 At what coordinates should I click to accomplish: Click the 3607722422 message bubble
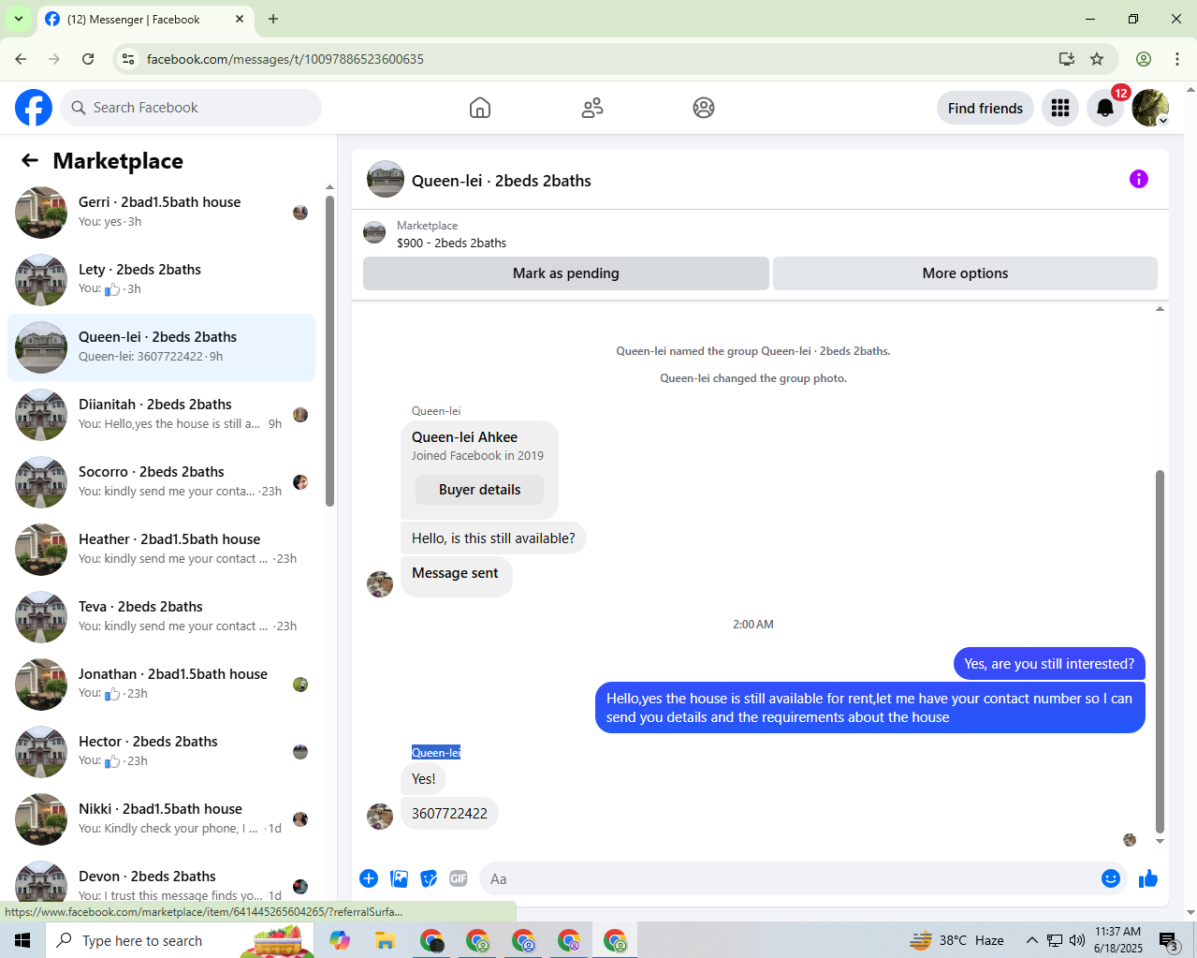(x=449, y=813)
